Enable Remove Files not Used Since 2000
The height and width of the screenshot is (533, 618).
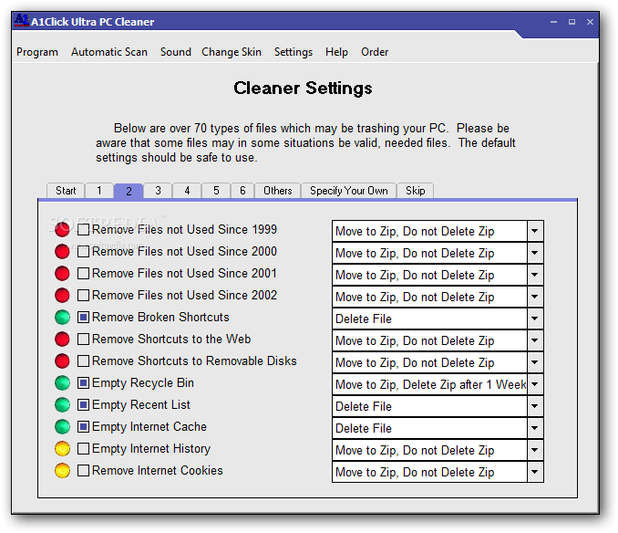point(83,251)
